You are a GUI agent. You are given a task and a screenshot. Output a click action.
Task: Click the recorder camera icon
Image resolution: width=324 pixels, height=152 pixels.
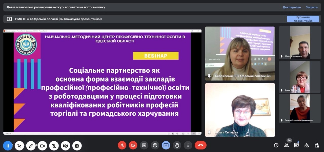42,146
